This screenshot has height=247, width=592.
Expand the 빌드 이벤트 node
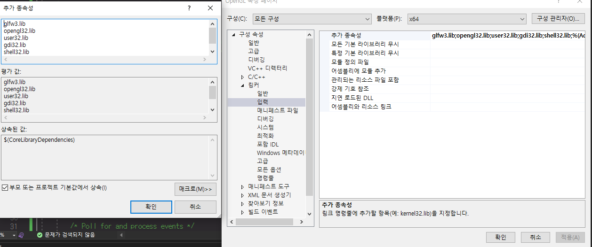[x=242, y=212]
